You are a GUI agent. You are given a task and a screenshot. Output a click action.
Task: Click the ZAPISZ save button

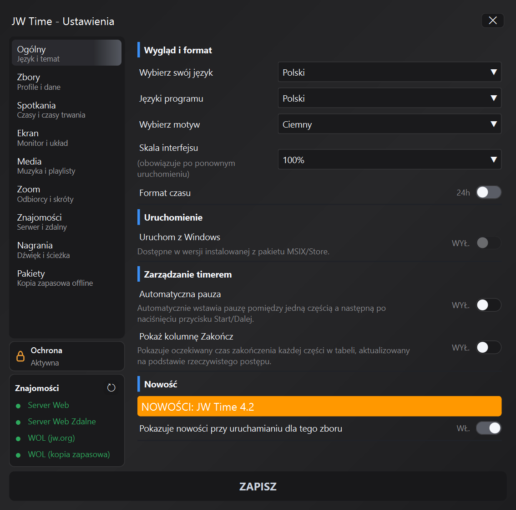point(258,486)
